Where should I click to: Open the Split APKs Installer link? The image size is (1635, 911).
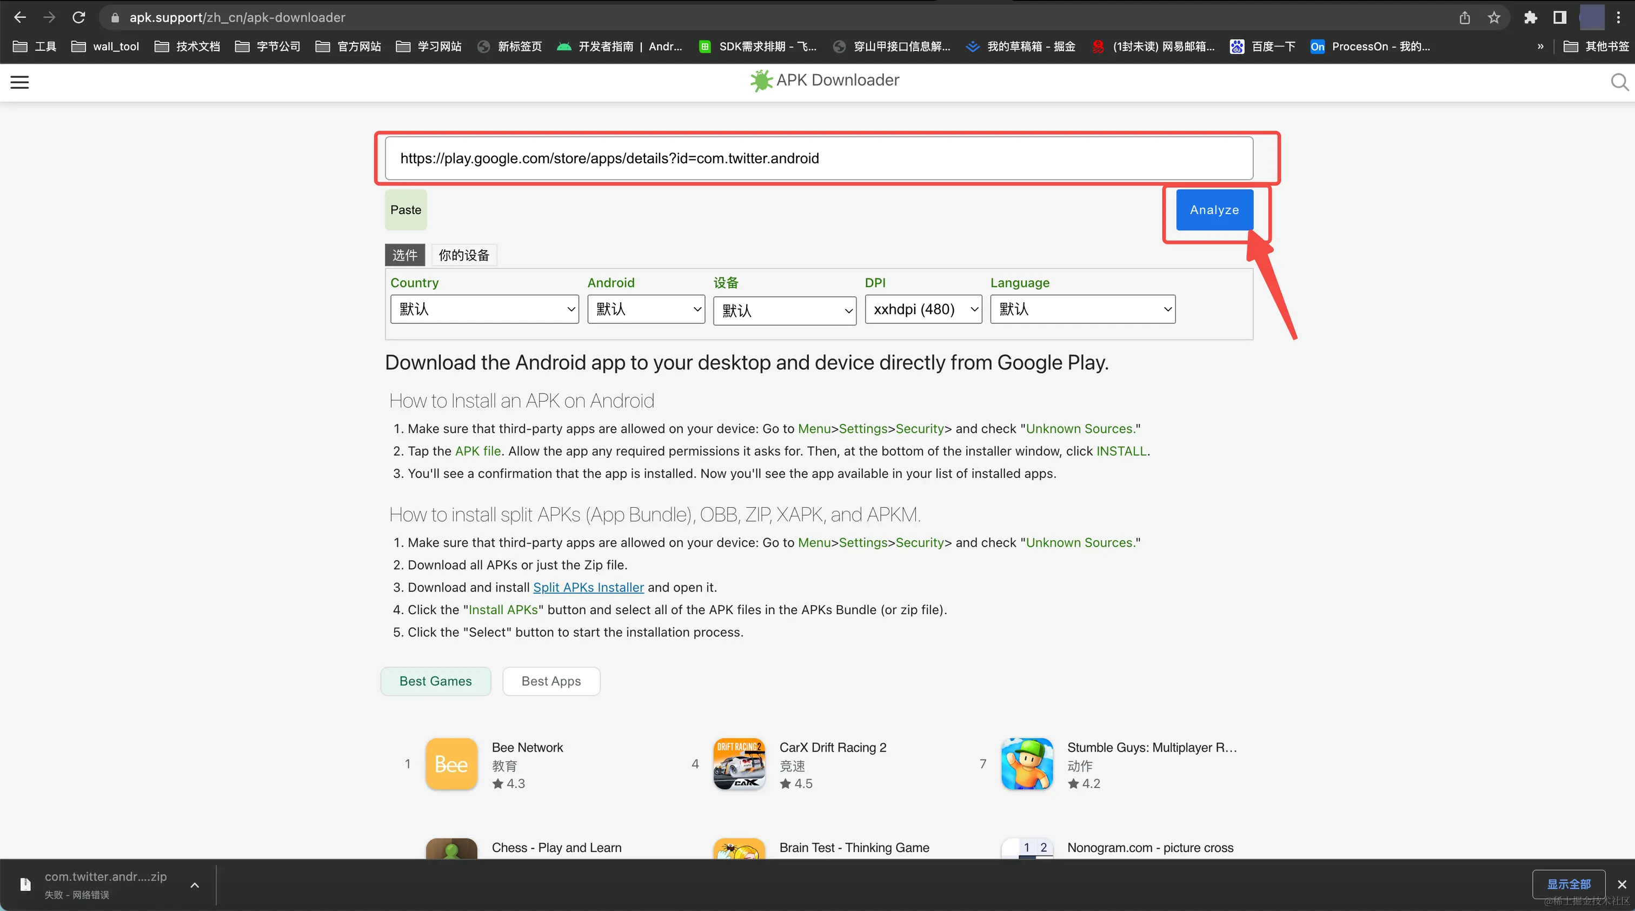588,587
